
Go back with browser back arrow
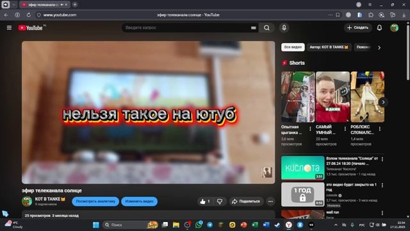tap(6, 15)
